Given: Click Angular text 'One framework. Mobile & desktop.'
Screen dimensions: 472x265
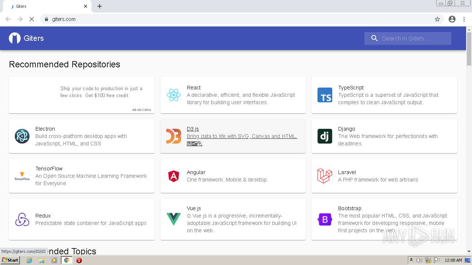Looking at the screenshot, I should [x=228, y=180].
